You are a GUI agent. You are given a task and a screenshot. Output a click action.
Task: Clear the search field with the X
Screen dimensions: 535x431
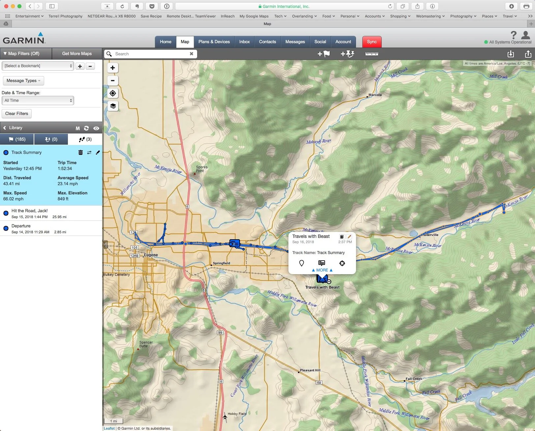tap(191, 54)
